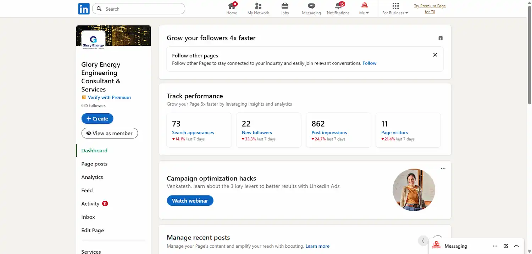Click the 625 followers text

(93, 106)
